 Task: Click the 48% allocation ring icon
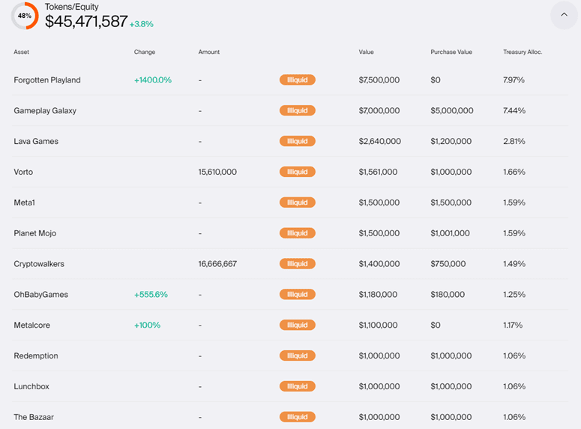pyautogui.click(x=25, y=16)
